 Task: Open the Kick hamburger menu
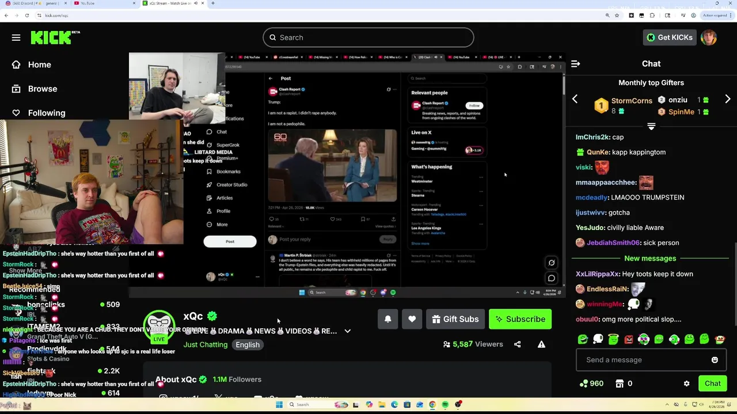tap(16, 37)
